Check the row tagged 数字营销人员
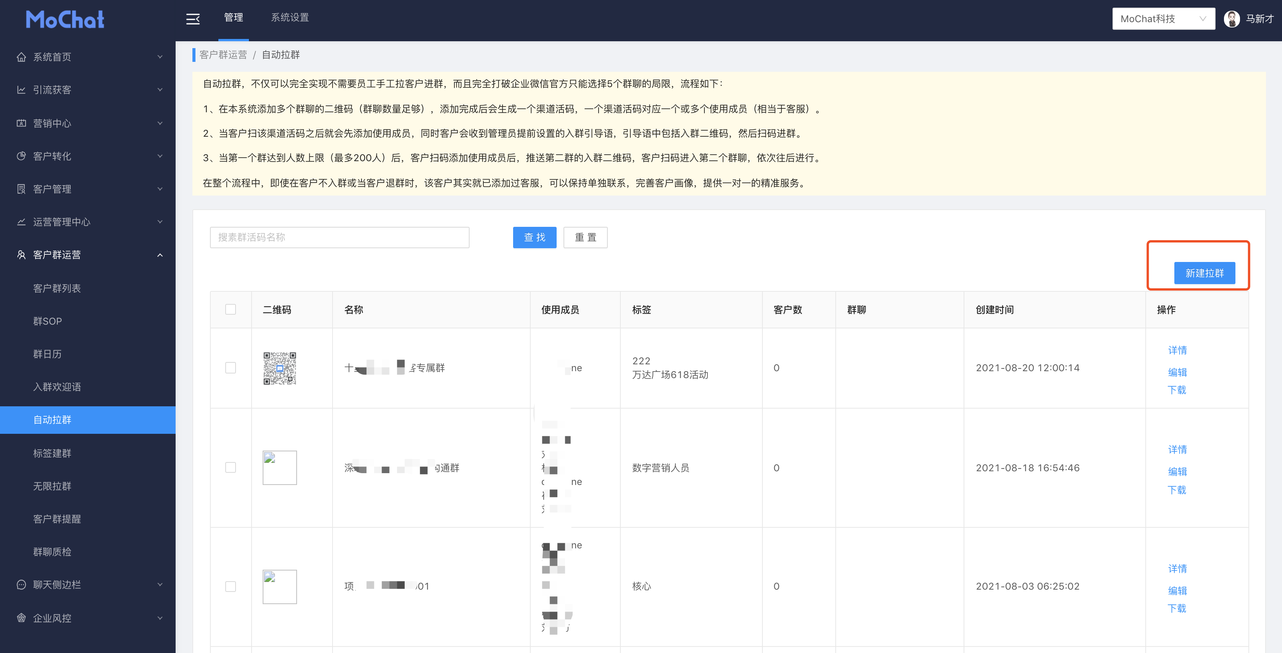The width and height of the screenshot is (1282, 653). pyautogui.click(x=231, y=467)
